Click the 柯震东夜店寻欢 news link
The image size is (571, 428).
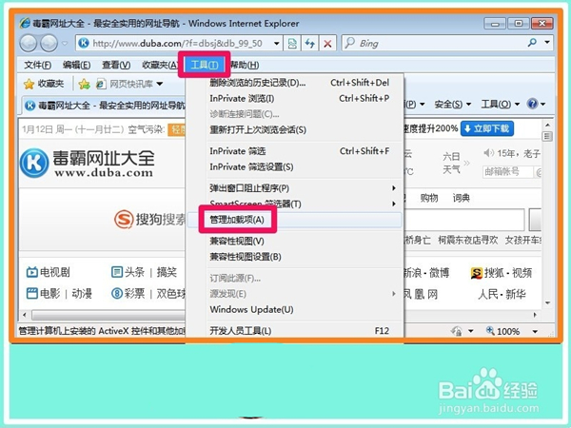click(467, 241)
